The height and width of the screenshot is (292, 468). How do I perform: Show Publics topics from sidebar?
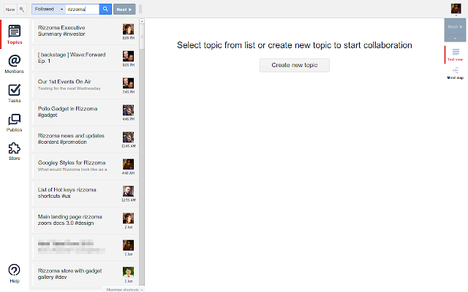[x=14, y=123]
